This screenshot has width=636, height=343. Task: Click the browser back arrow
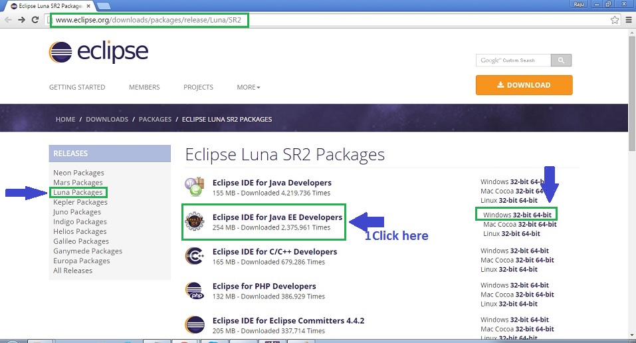point(8,20)
